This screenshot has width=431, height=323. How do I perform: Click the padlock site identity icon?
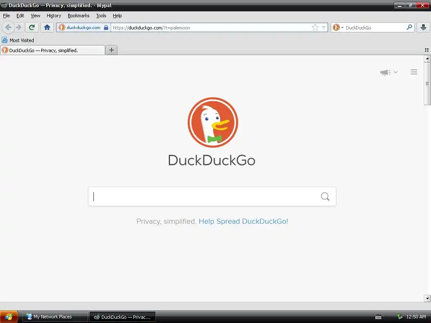(106, 27)
